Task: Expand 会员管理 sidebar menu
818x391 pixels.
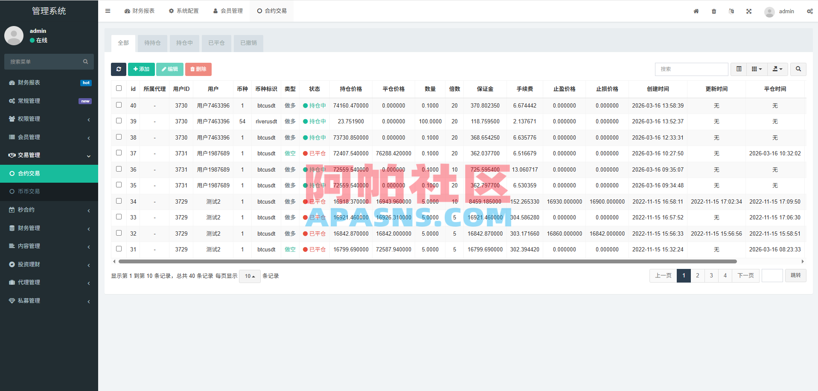Action: pos(49,137)
